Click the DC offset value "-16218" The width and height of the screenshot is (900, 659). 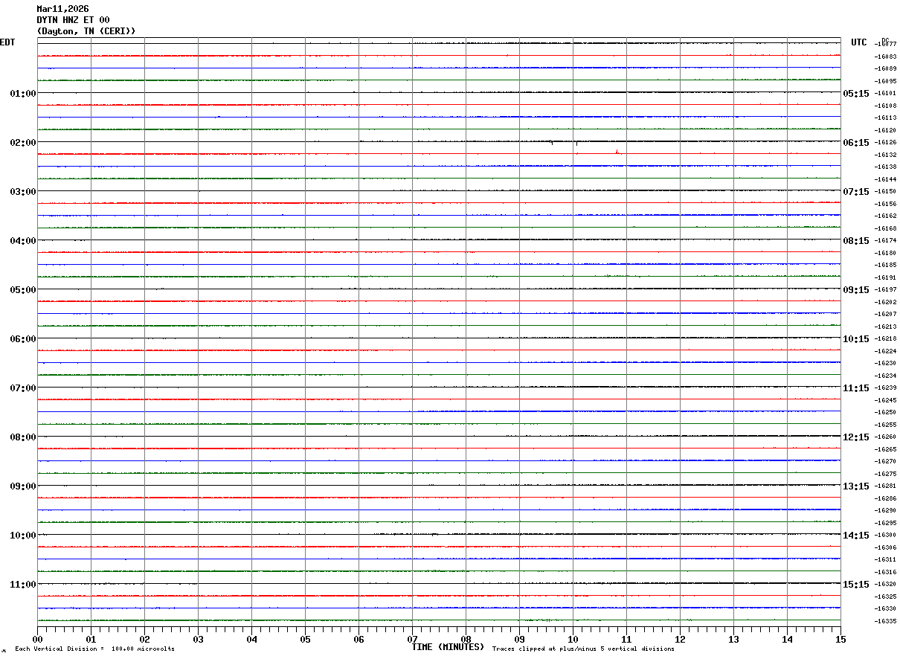click(885, 339)
